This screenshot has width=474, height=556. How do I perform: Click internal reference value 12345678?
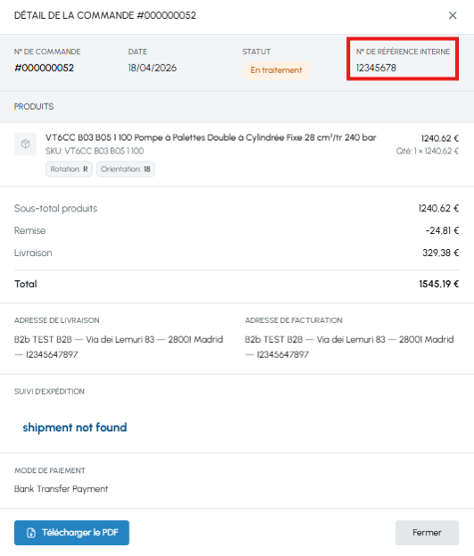click(376, 68)
